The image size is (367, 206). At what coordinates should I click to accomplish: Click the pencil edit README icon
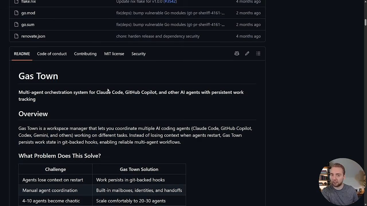pyautogui.click(x=247, y=54)
